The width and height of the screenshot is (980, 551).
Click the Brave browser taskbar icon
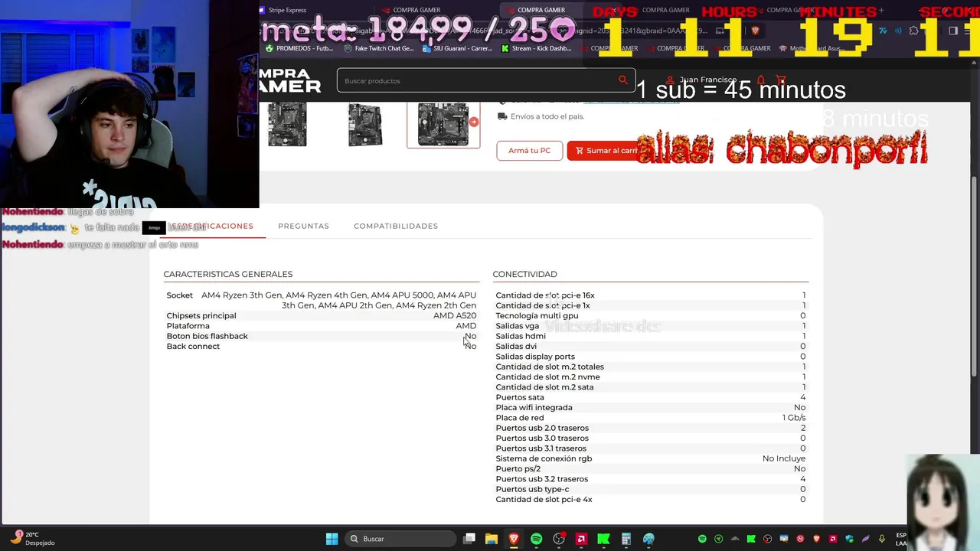tap(514, 539)
